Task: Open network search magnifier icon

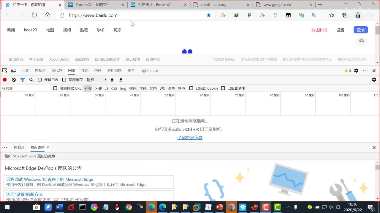Action: click(31, 80)
